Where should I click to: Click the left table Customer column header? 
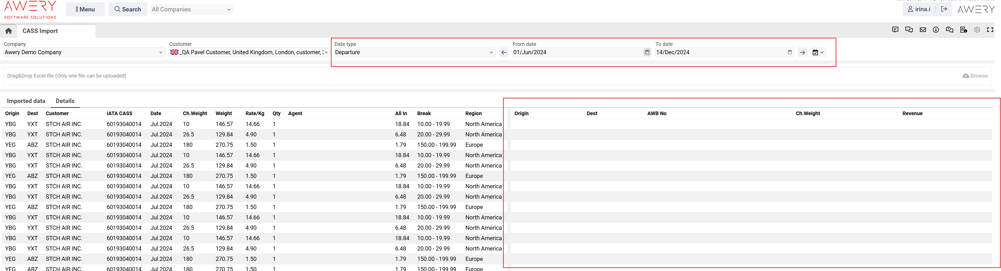(57, 114)
